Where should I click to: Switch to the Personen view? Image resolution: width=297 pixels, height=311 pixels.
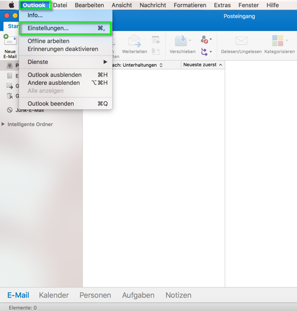[95, 295]
